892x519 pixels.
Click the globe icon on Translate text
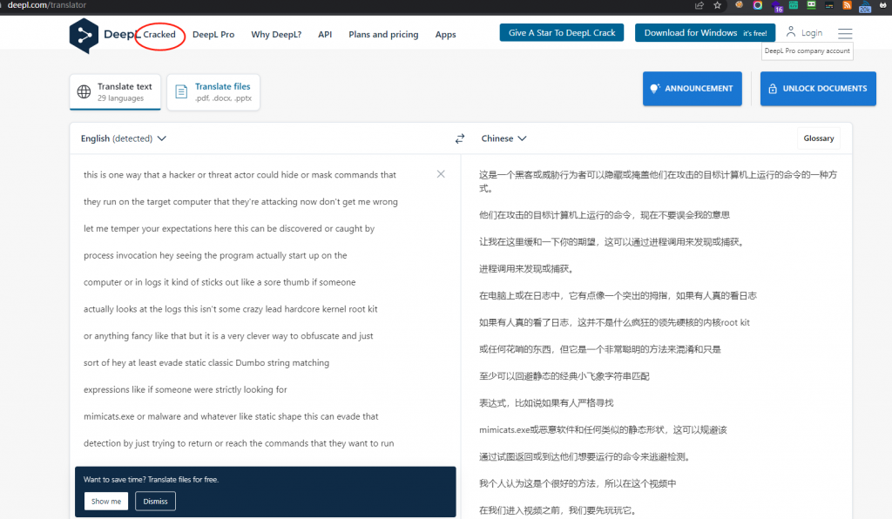click(84, 91)
